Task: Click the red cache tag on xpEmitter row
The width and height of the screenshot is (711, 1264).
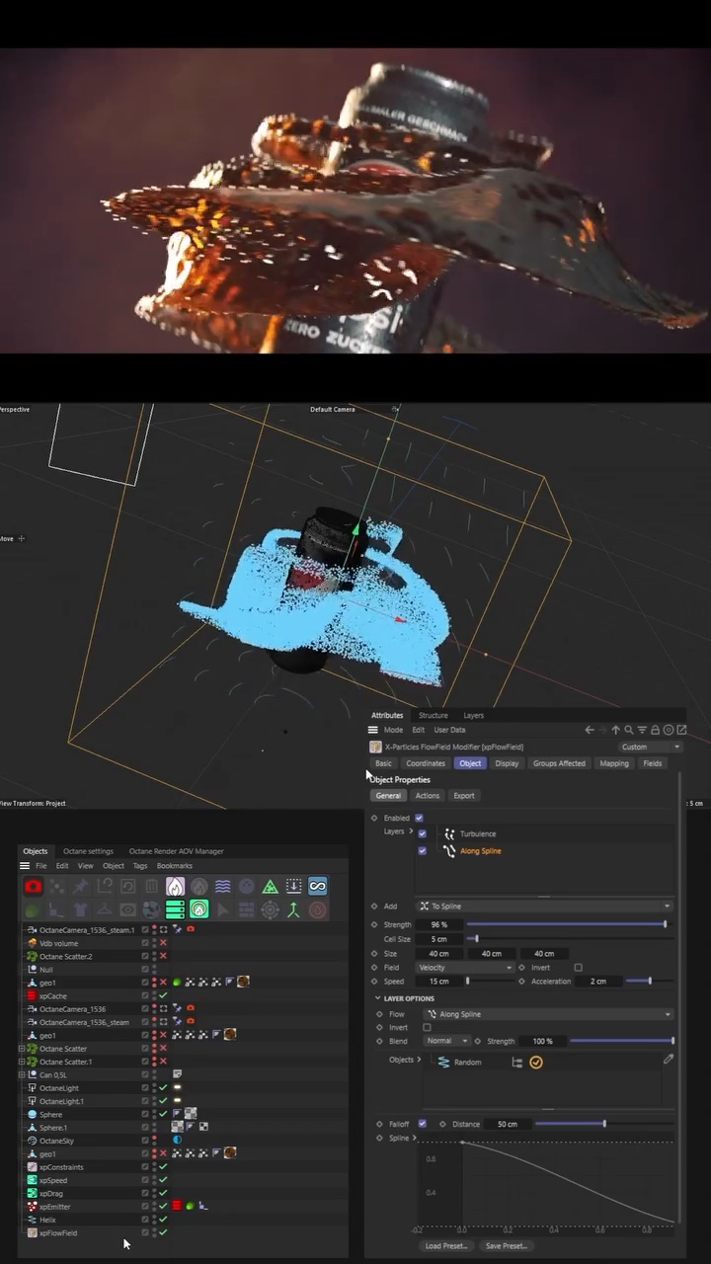Action: coord(177,1207)
